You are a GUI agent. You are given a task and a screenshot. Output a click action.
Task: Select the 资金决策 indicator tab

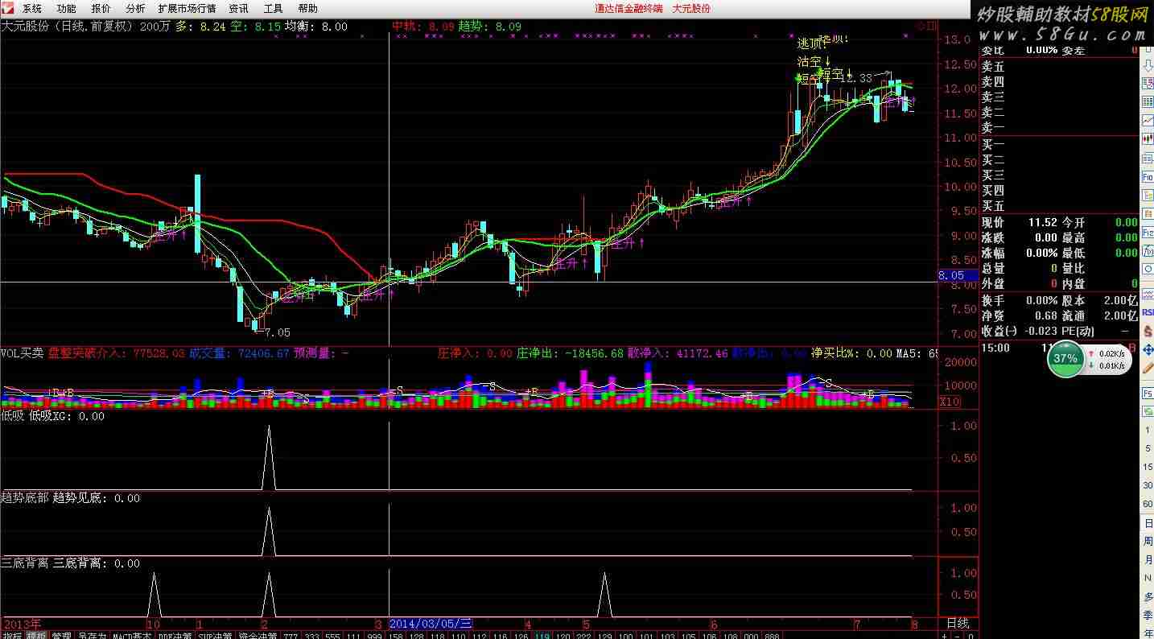coord(257,636)
